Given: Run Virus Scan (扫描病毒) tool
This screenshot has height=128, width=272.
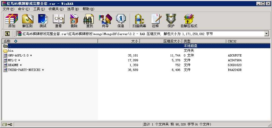Looking at the screenshot, I should pos(139,21).
